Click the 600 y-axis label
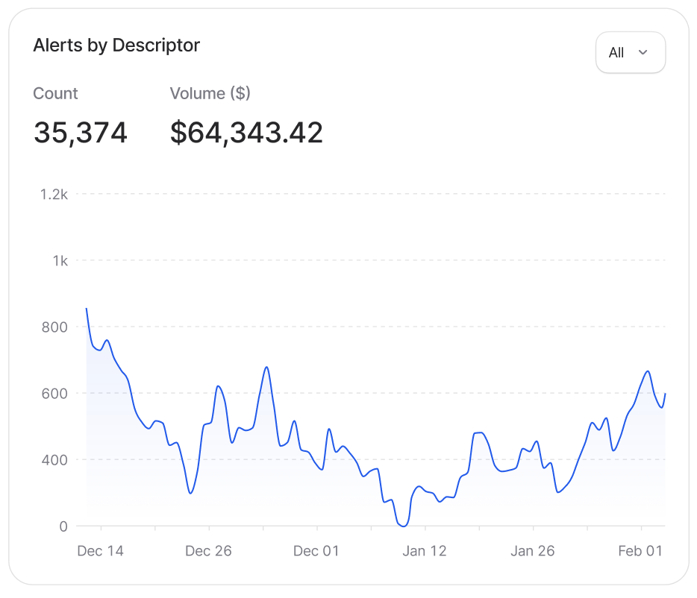Viewport: 697px width, 598px height. coord(54,394)
